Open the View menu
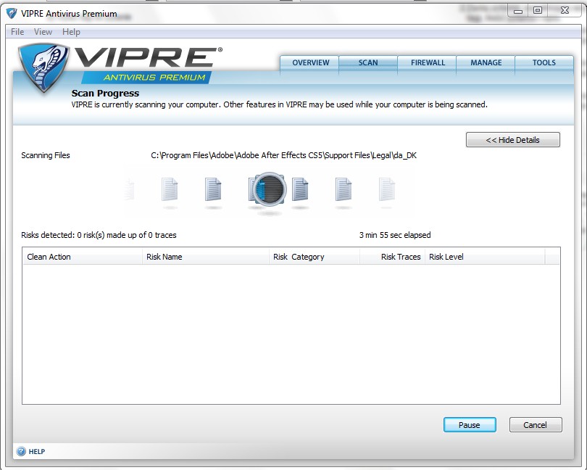 [x=43, y=32]
